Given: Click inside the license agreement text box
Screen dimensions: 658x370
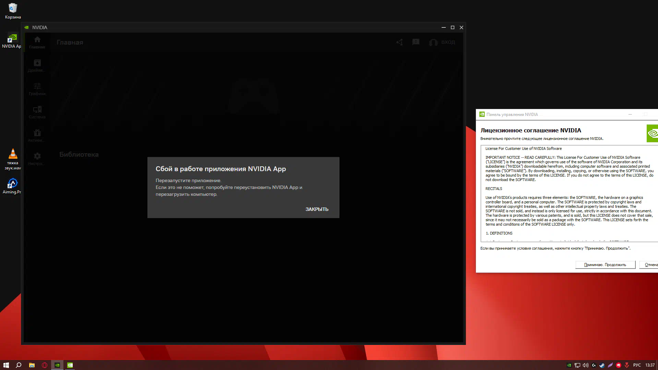Looking at the screenshot, I should (569, 194).
